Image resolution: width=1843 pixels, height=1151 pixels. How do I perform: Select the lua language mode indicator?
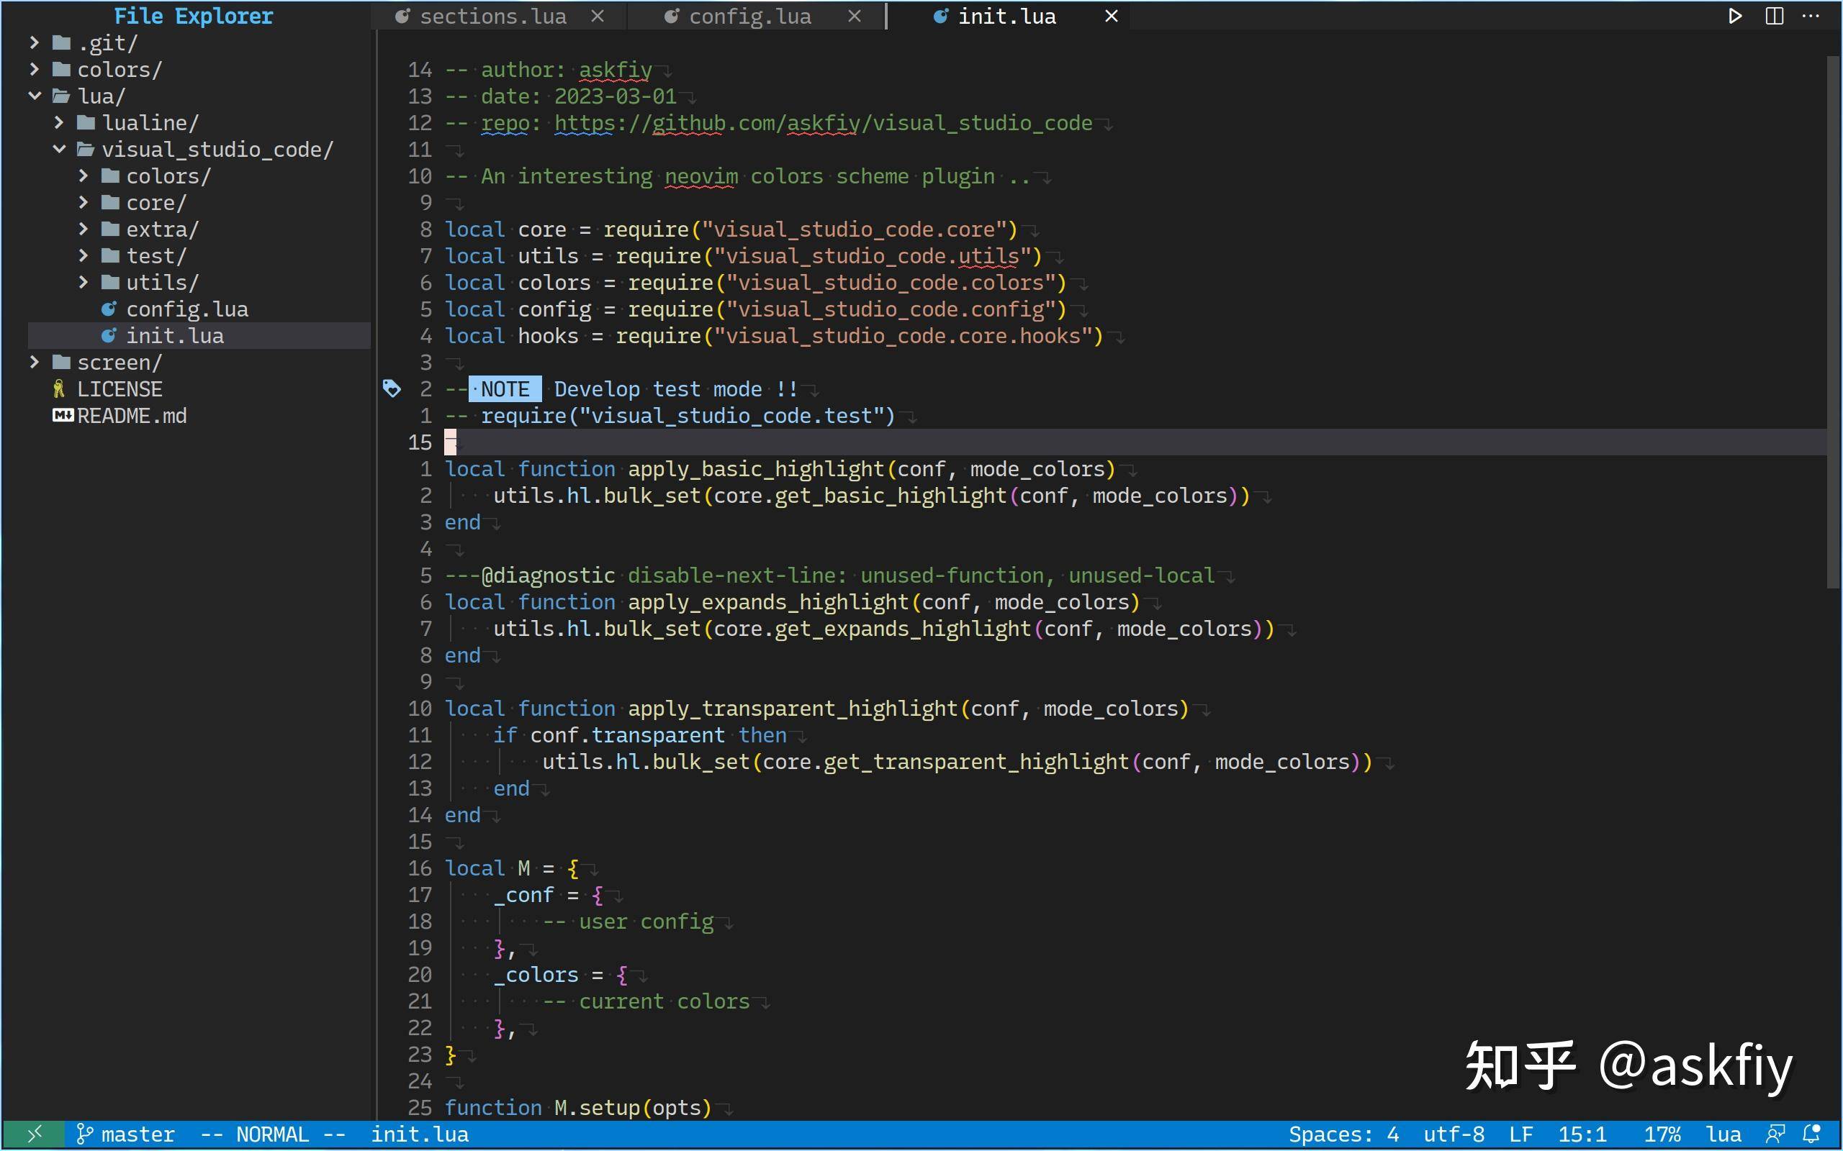tap(1723, 1134)
